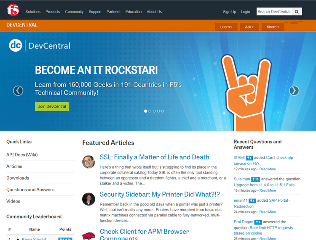Image resolution: width=316 pixels, height=240 pixels.
Task: Open the About Us menu
Action: pos(154,12)
